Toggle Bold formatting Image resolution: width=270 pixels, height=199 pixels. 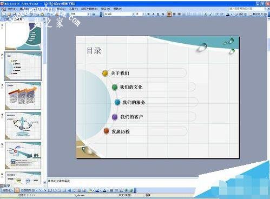[x=148, y=14]
